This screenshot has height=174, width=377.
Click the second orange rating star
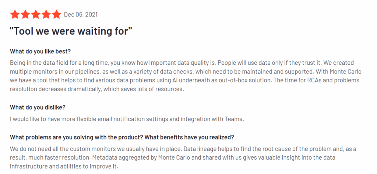pos(25,14)
